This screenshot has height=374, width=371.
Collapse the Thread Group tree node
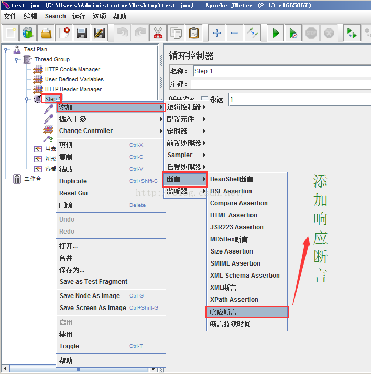pos(16,59)
